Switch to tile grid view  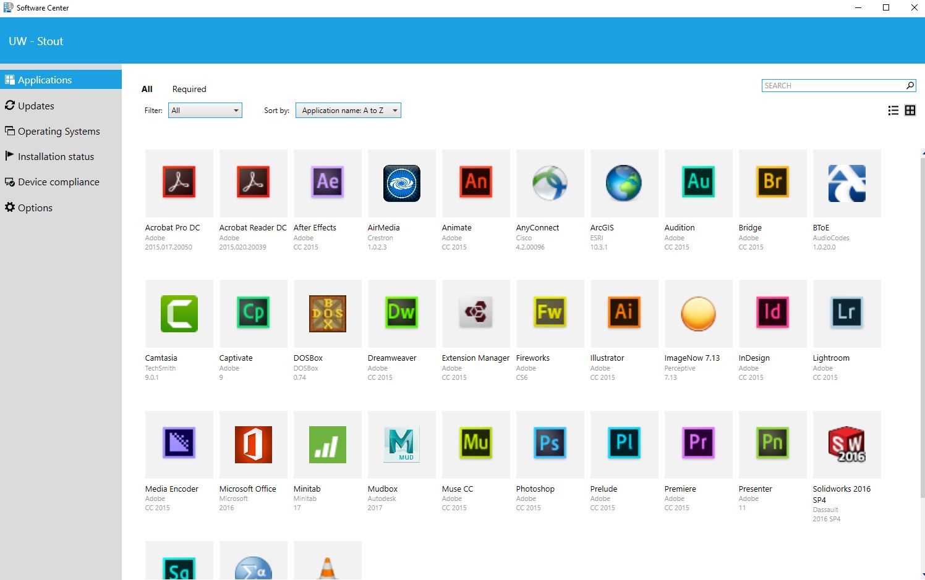910,111
